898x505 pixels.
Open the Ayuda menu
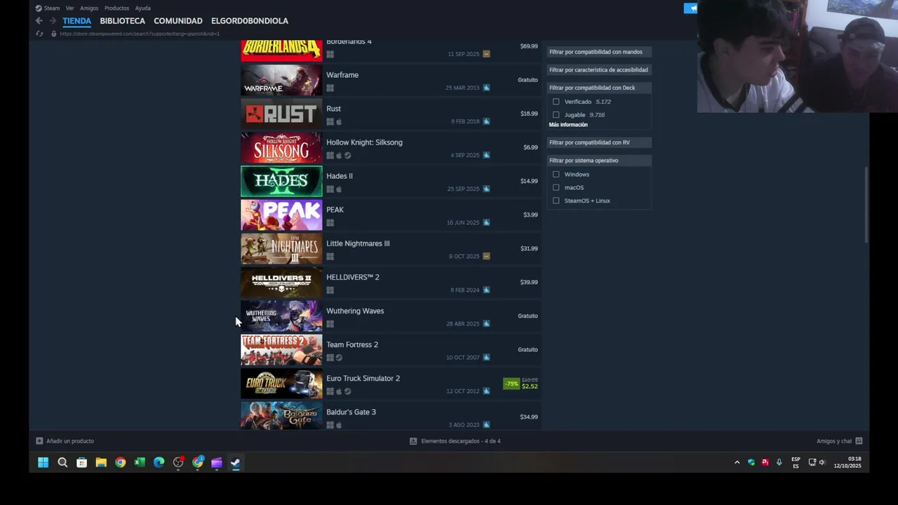(142, 8)
